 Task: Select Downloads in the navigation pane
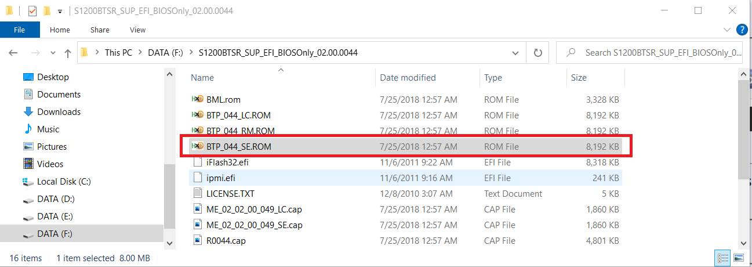pyautogui.click(x=59, y=112)
